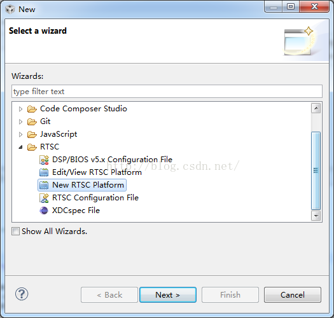Image resolution: width=334 pixels, height=318 pixels.
Task: Click the RTSC Configuration File icon
Action: (x=44, y=198)
